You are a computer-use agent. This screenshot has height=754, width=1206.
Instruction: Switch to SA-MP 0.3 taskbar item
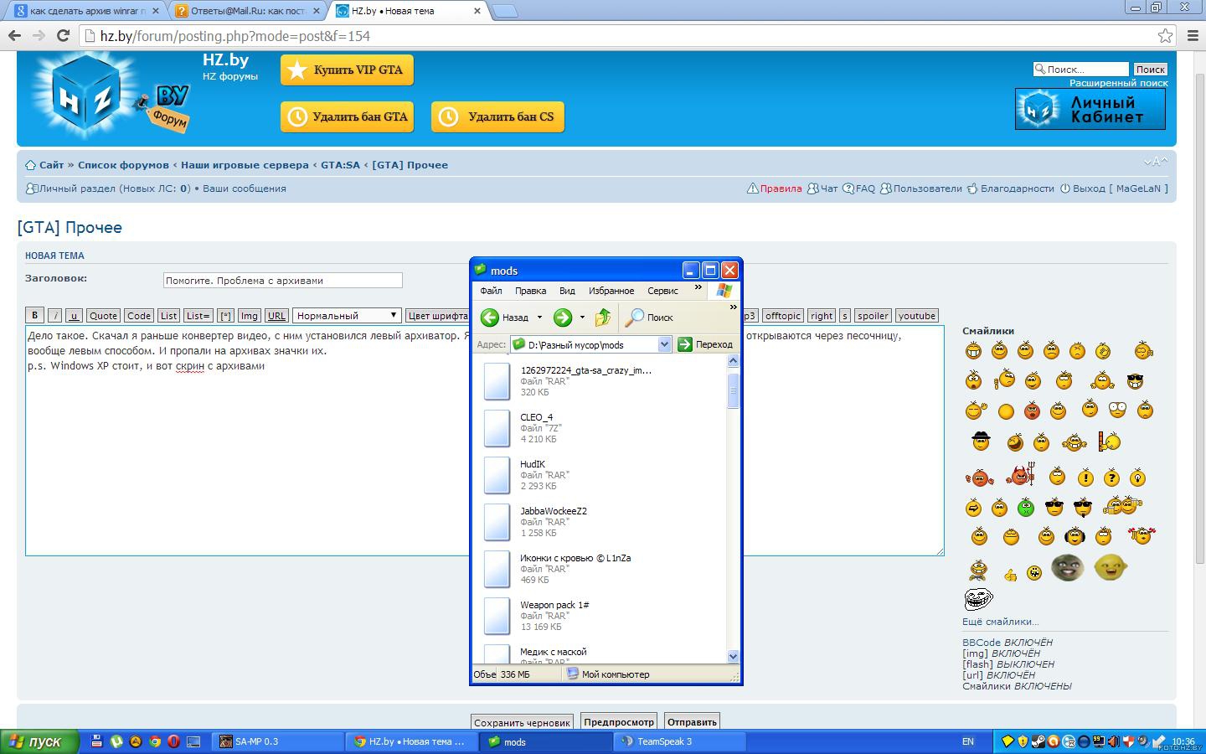(276, 741)
